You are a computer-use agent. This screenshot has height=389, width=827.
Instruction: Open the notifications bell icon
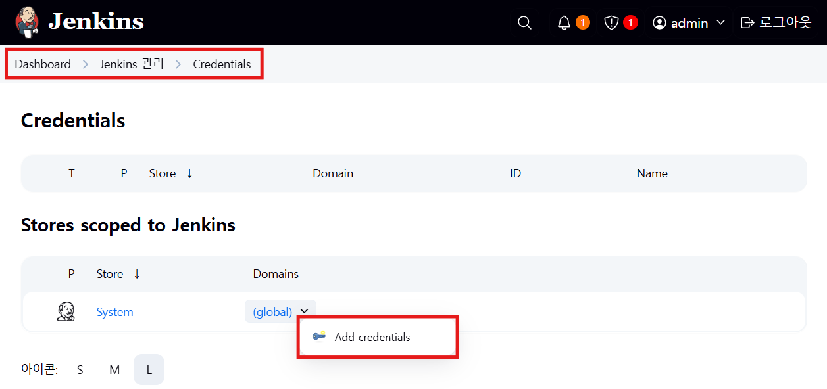[564, 23]
